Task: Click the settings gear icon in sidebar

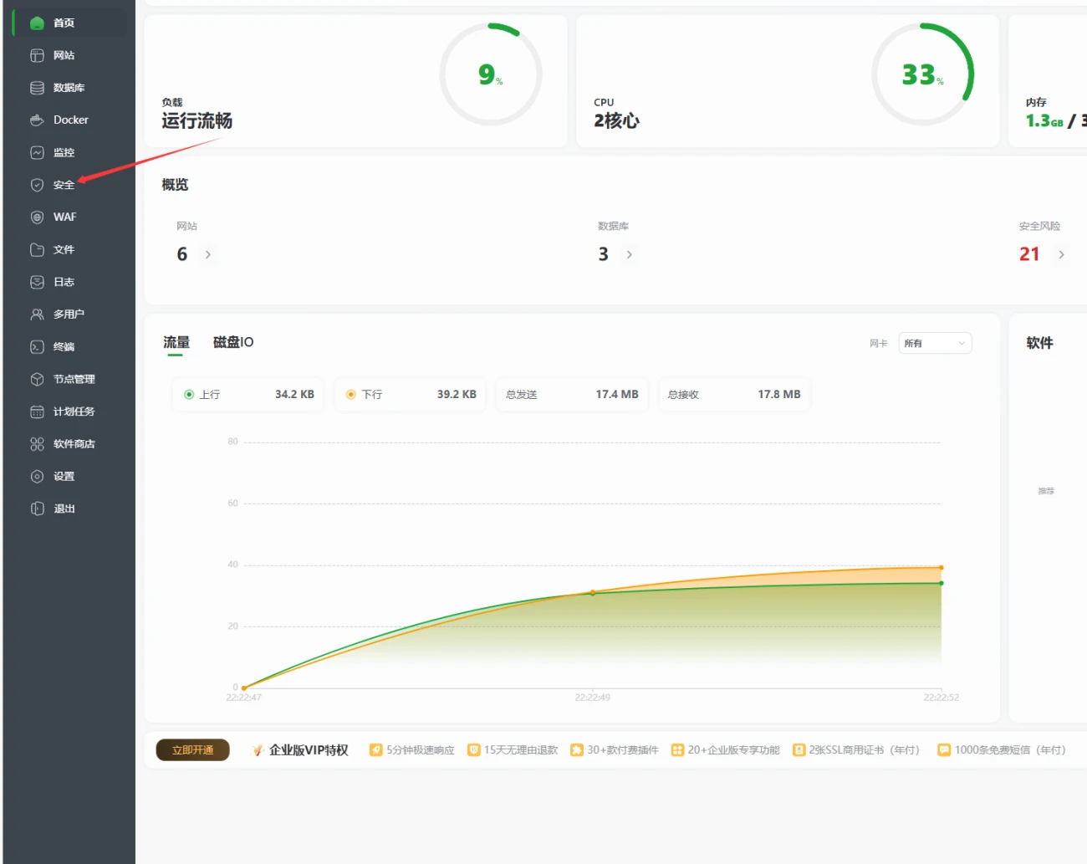Action: tap(37, 477)
